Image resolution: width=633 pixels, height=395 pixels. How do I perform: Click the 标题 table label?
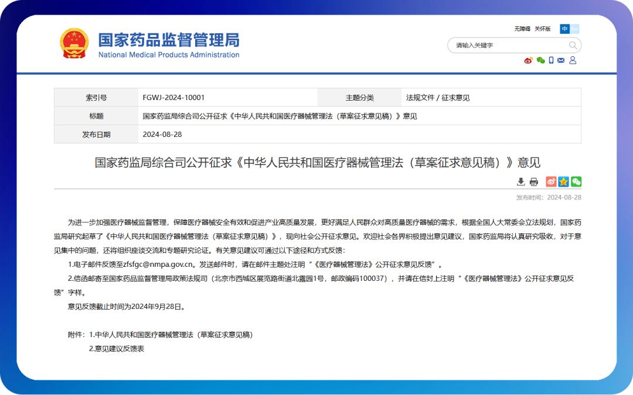96,116
